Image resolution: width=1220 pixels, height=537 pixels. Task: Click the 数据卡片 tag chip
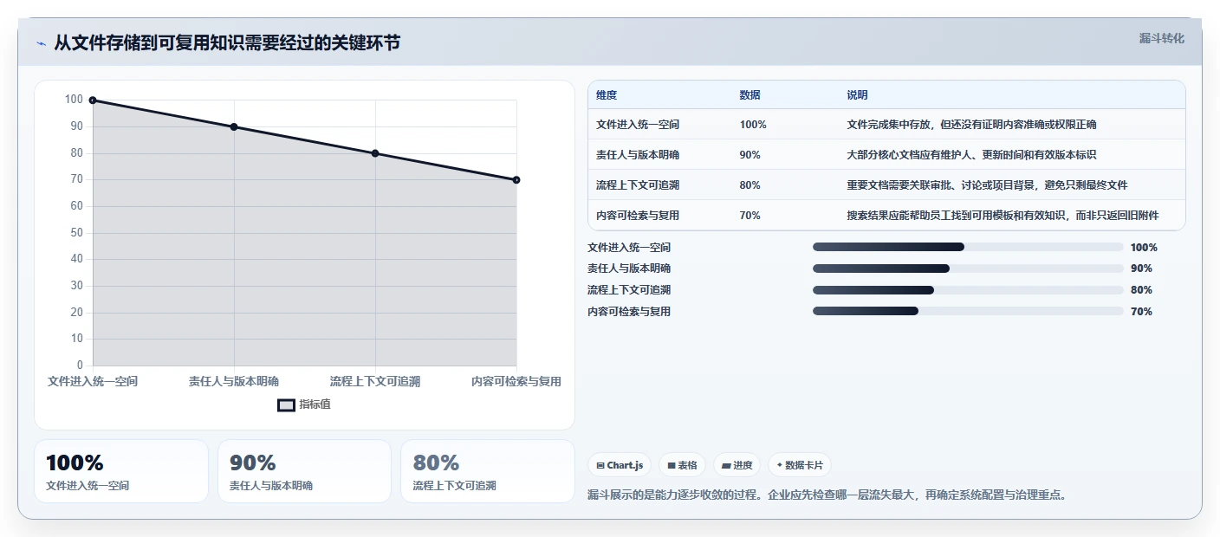(x=800, y=465)
